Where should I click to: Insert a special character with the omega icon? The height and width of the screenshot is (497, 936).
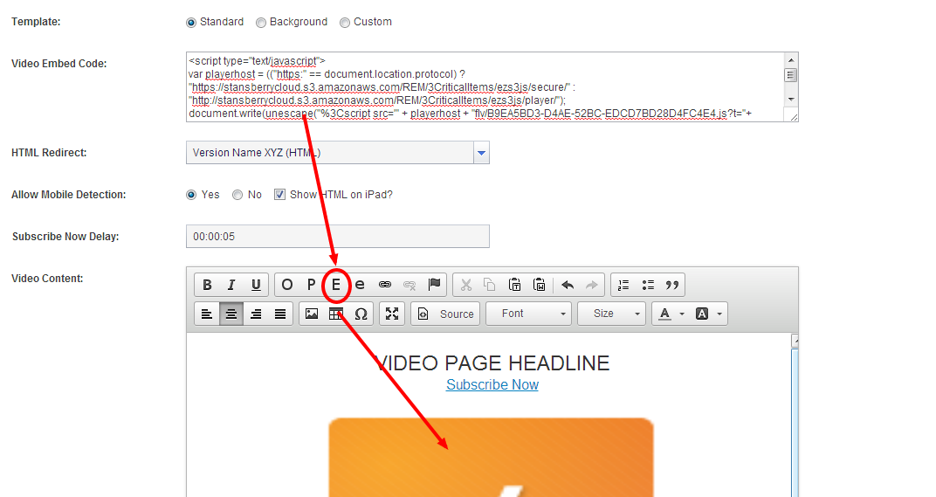pyautogui.click(x=361, y=314)
